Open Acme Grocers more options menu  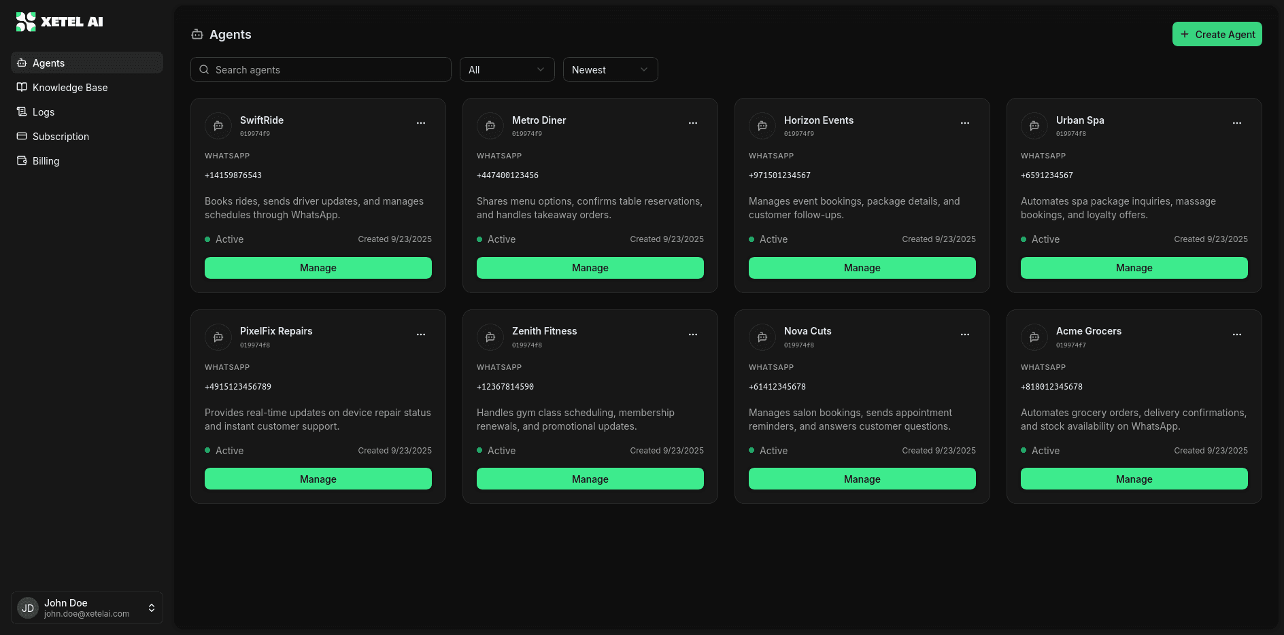tap(1237, 334)
